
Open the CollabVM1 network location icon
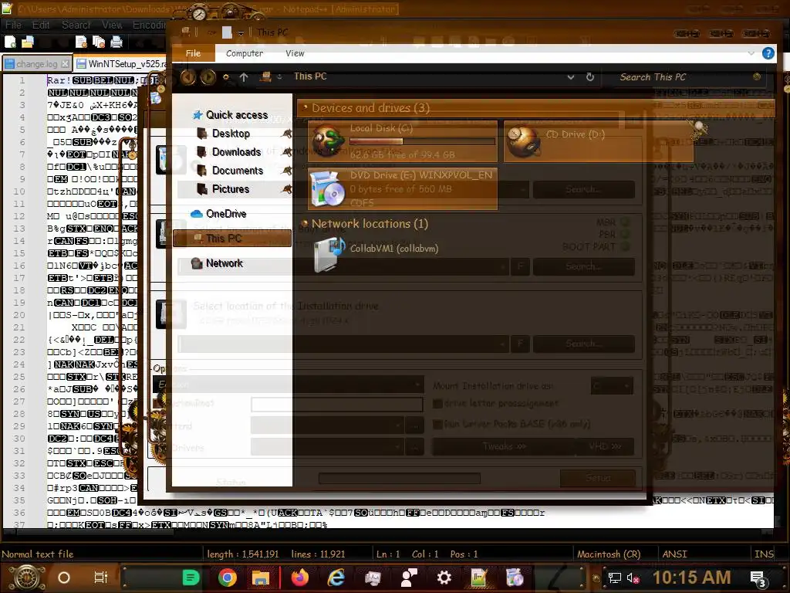point(329,255)
